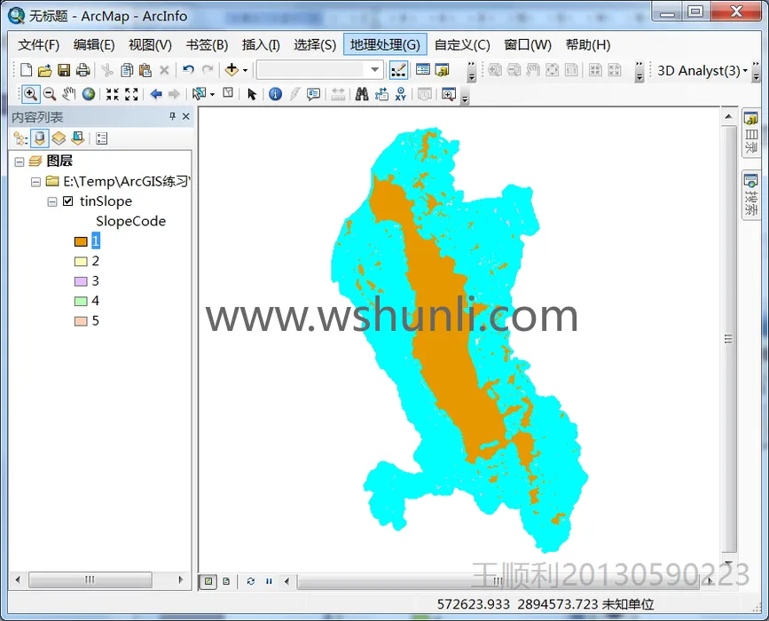Open the Catalog window toolbar icon
Screen dimensions: 769x621
[442, 70]
